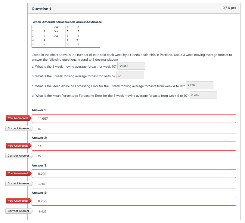Viewport: 245px width, 223px height.
Task: Click the Correct Answer tag under Answer 4
Action: pos(19,211)
